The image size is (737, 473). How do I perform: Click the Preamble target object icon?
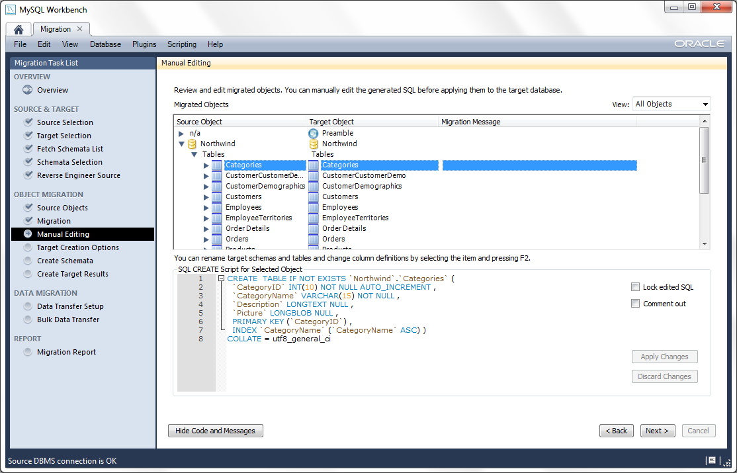point(314,133)
